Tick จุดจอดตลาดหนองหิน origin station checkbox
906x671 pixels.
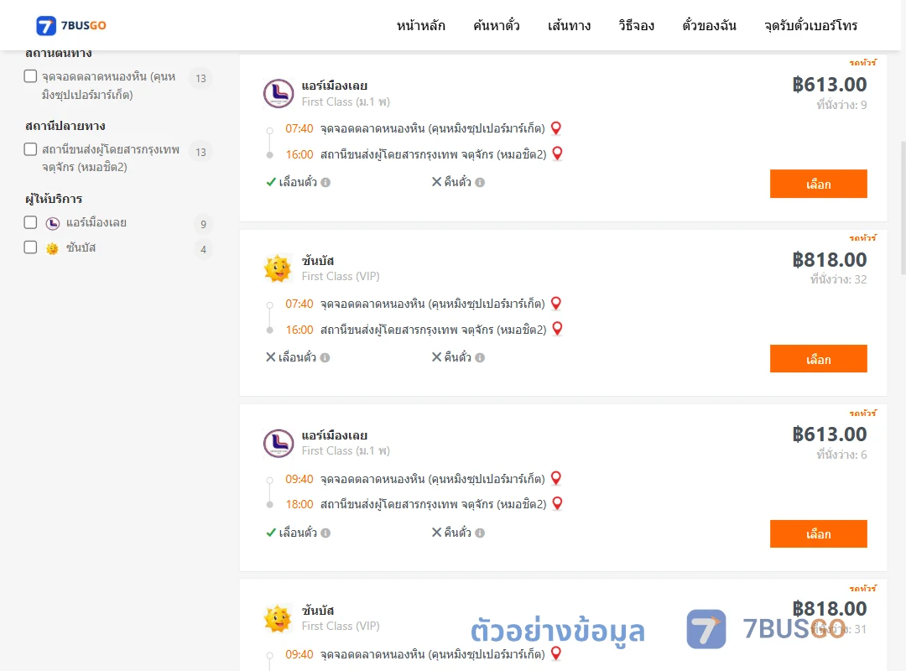pyautogui.click(x=31, y=76)
